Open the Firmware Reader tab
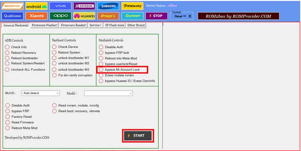Image resolution: width=301 pixels, height=151 pixels. 73,25
